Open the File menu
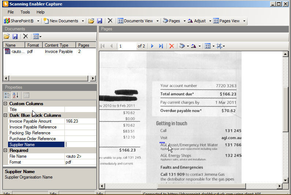 pos(11,12)
